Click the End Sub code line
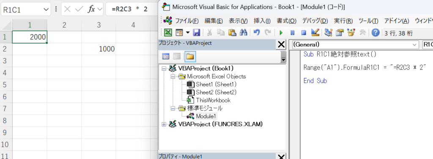This screenshot has height=159, width=433. [x=315, y=81]
